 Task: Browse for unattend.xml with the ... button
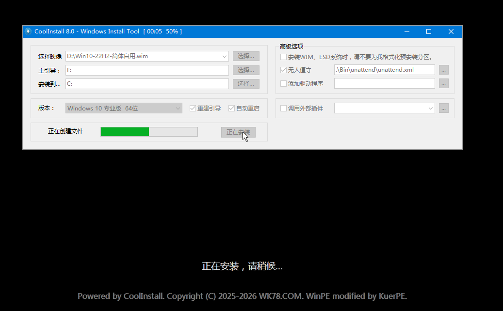click(444, 70)
